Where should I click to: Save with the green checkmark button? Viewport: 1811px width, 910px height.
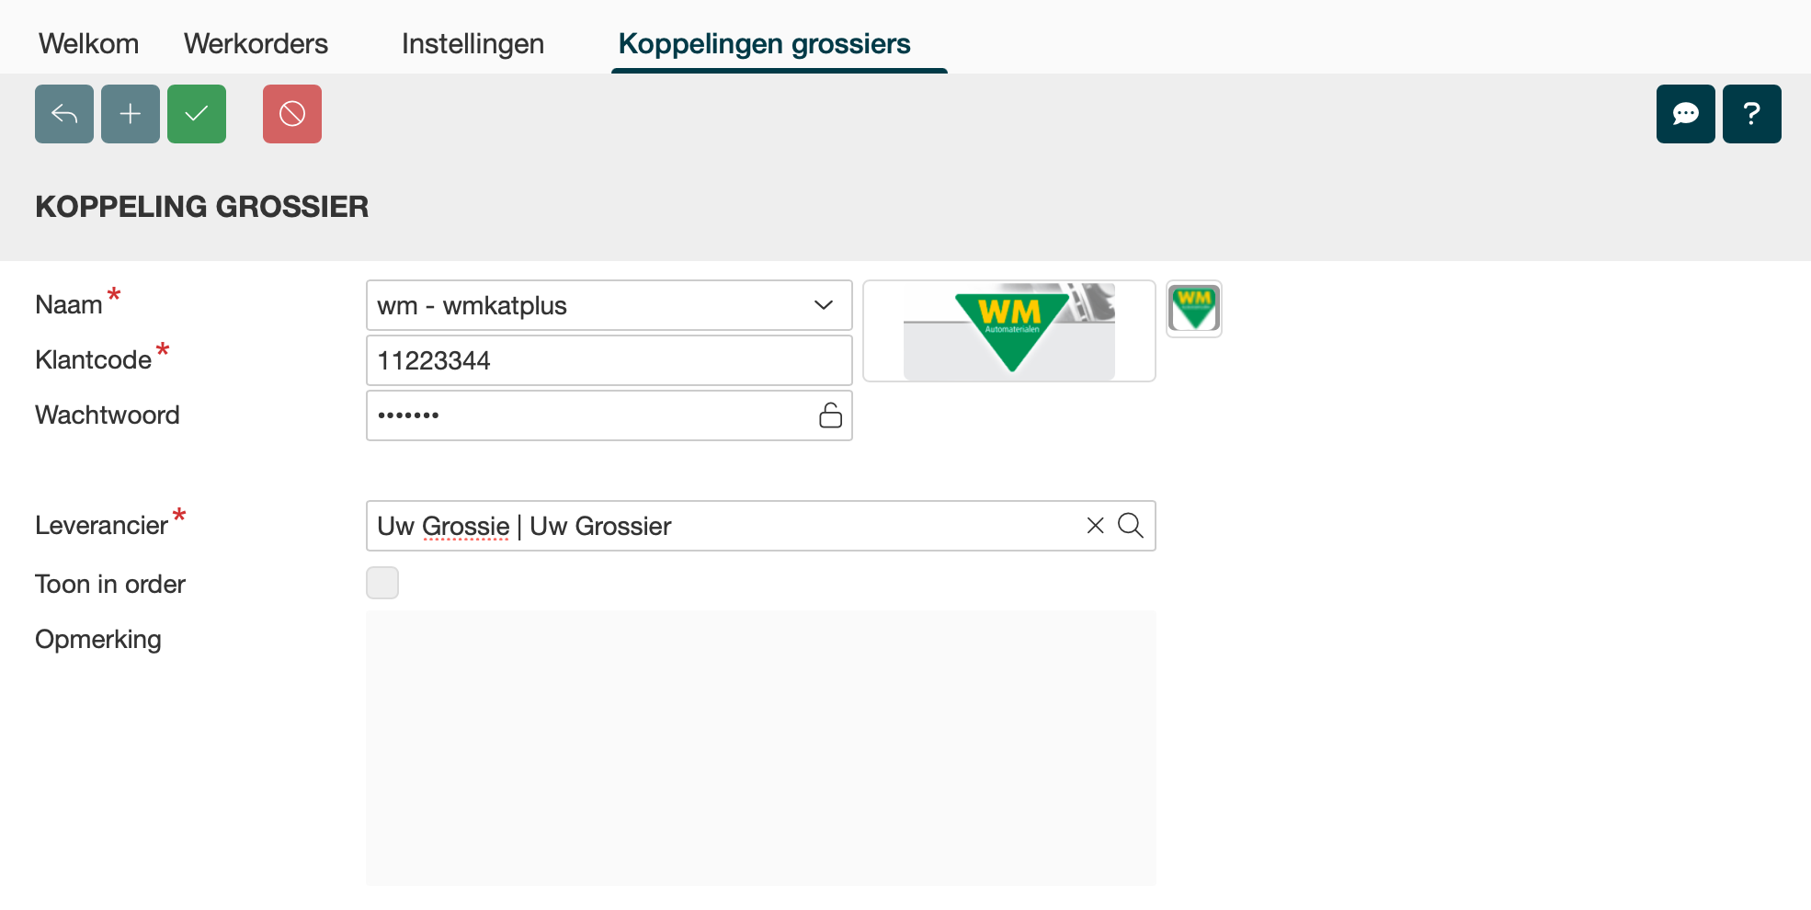[x=197, y=114]
